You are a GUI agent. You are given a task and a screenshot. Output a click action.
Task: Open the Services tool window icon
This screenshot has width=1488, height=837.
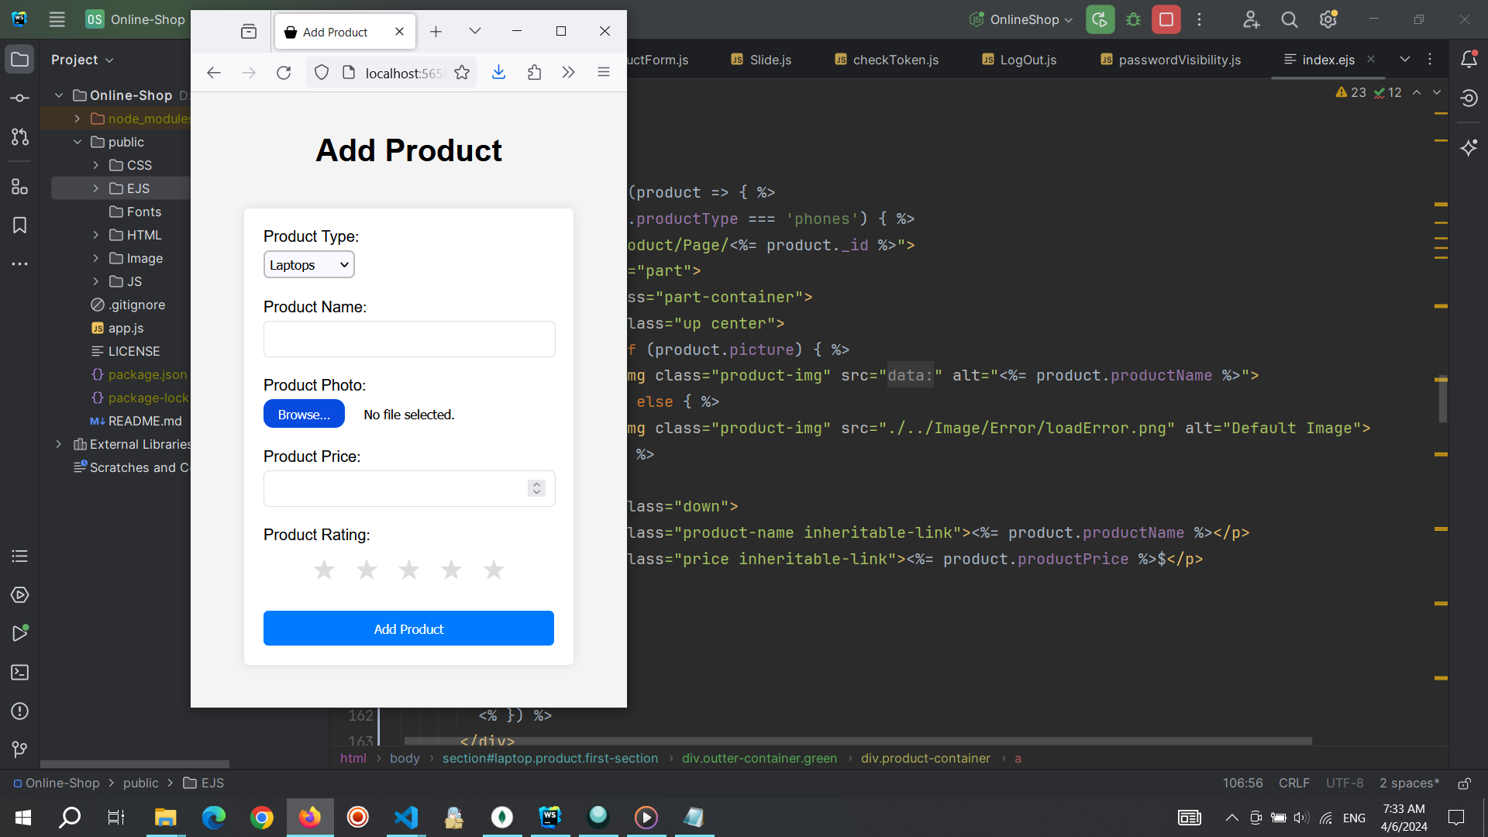click(x=20, y=595)
